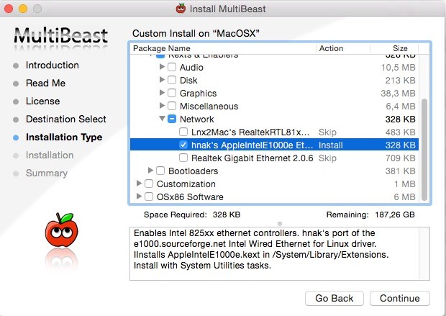The image size is (446, 316).
Task: Select the License step in sidebar
Action: click(43, 101)
